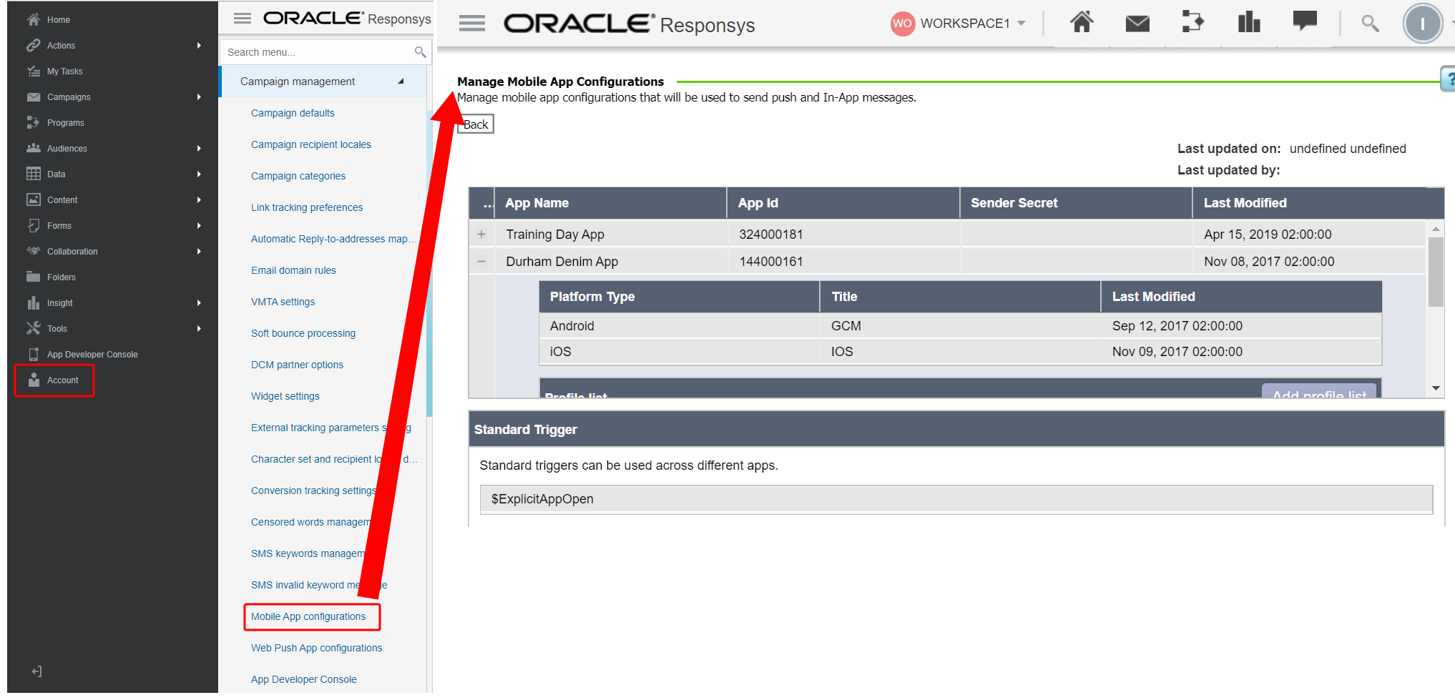Image resolution: width=1455 pixels, height=700 pixels.
Task: Open Mobile App configurations
Action: [308, 616]
